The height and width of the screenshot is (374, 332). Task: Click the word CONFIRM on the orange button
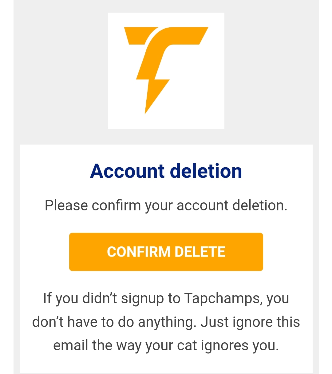click(x=139, y=252)
